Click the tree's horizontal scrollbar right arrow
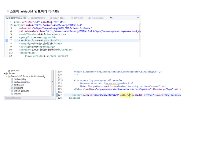 [x=50, y=97]
